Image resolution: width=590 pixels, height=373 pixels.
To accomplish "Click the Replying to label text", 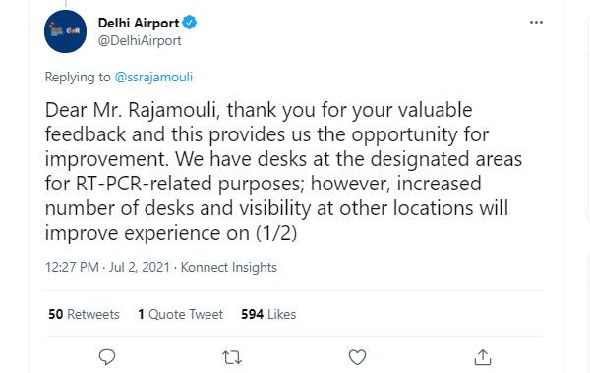I will (78, 77).
